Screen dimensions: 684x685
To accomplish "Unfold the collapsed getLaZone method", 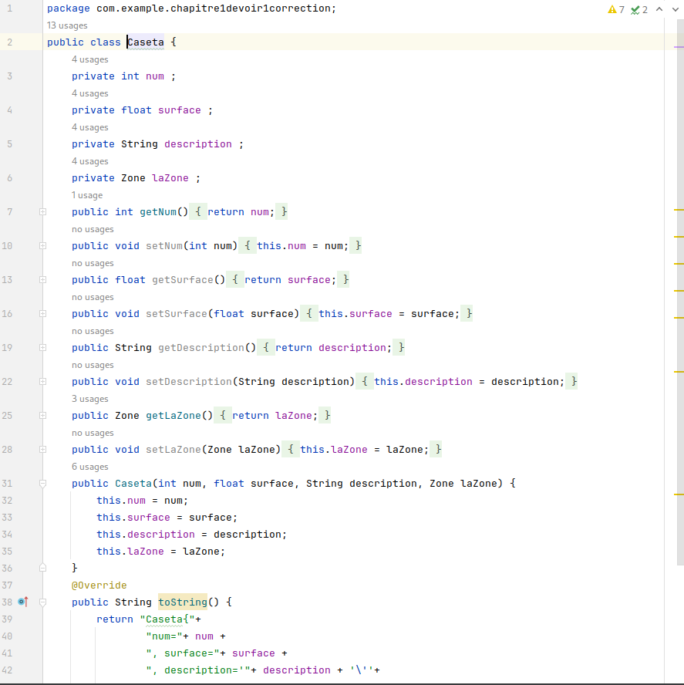I will [x=43, y=416].
